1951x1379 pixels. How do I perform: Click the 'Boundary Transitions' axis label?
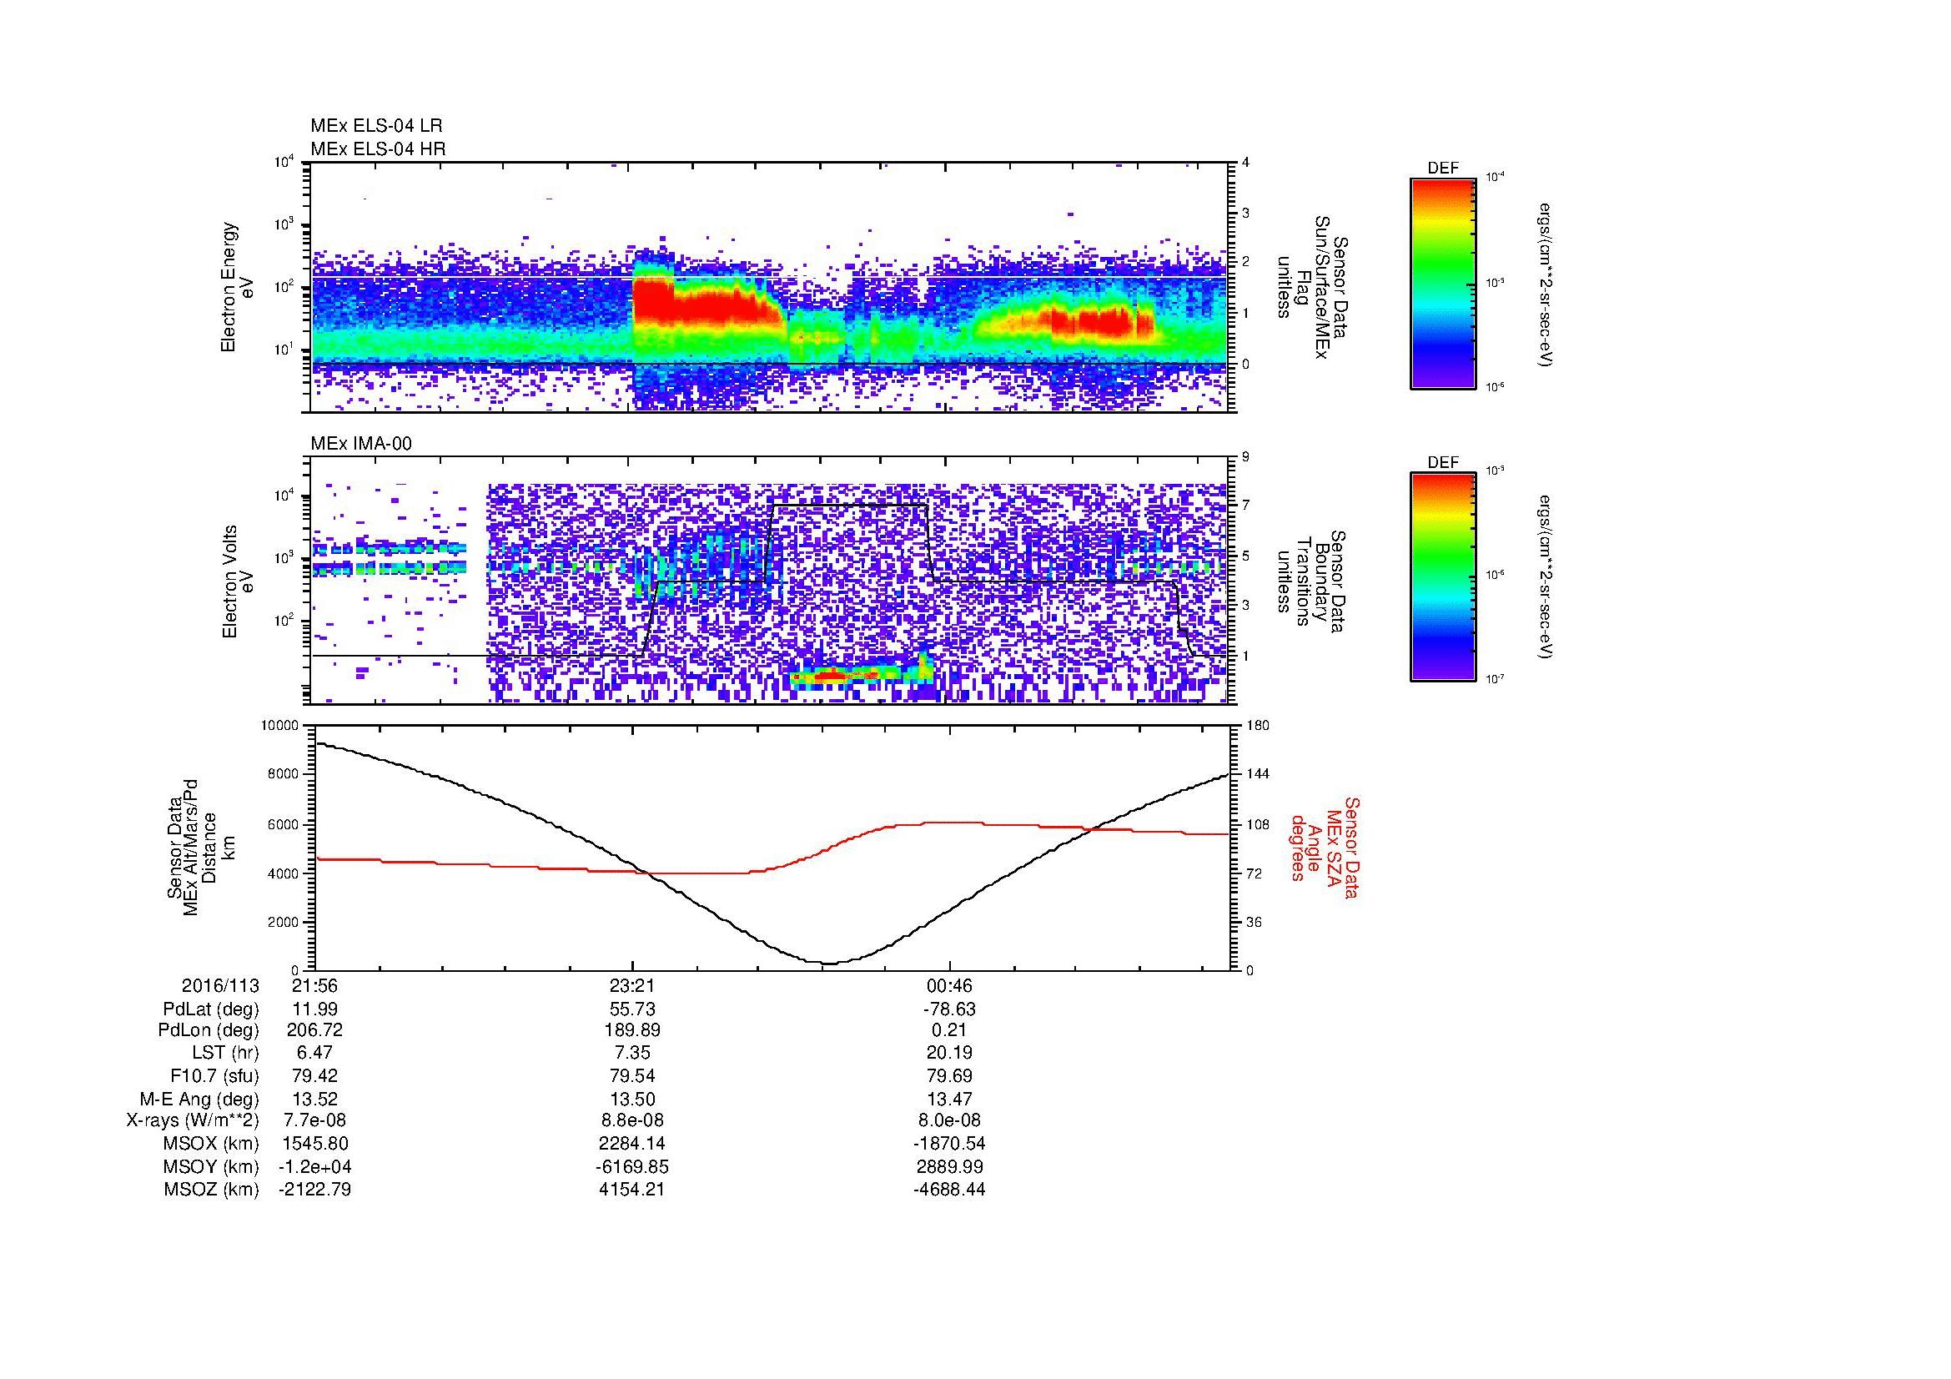point(1311,582)
